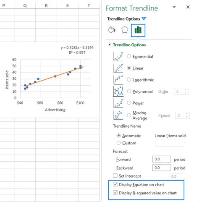Click the $40 horizontal axis label
Screen dimensions: 199x202
(20, 103)
